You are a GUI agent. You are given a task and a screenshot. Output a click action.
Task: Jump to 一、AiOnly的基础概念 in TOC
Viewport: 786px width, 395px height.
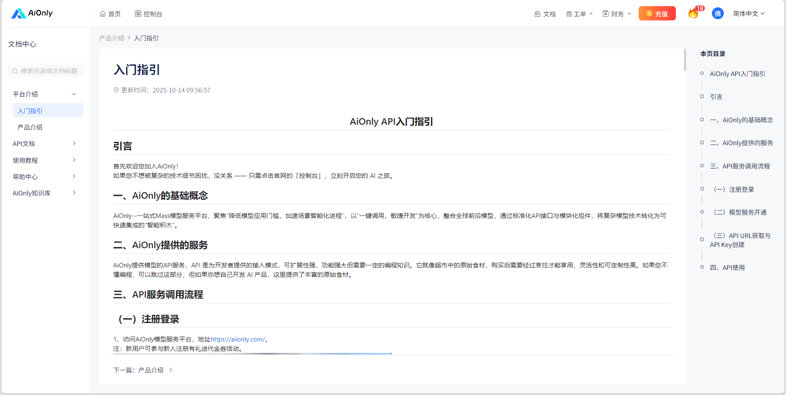[x=741, y=120]
